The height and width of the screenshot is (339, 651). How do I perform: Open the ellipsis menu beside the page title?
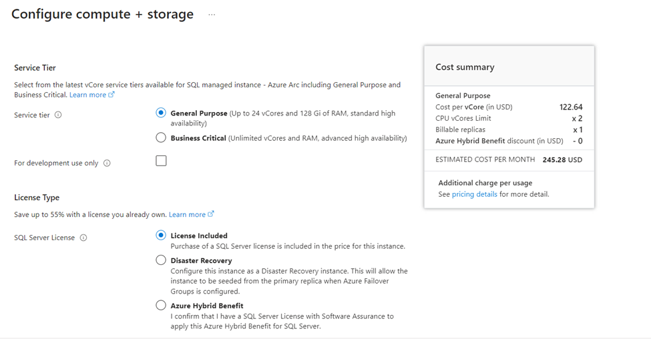(212, 15)
